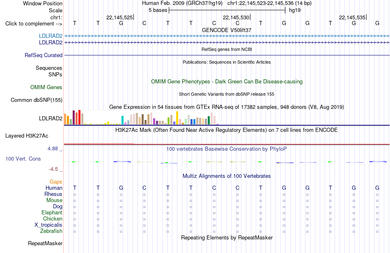Click the H3K27Ac Mark ENCODE title
The width and height of the screenshot is (390, 253).
(227, 130)
